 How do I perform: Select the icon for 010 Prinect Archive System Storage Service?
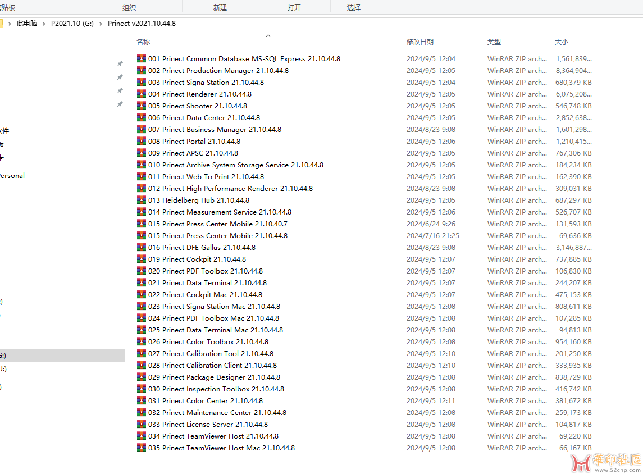click(142, 165)
